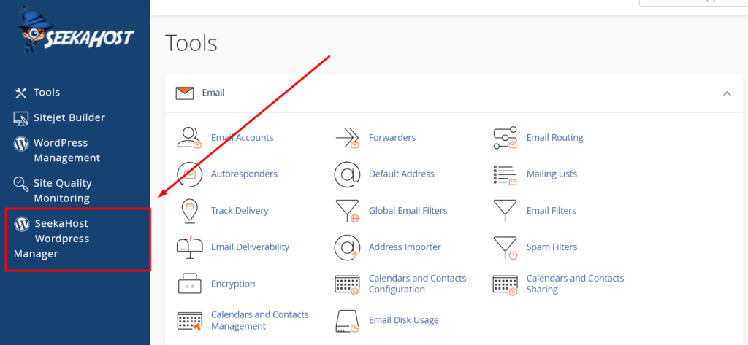Click the Encryption lockbox icon
The width and height of the screenshot is (748, 345).
tap(189, 284)
